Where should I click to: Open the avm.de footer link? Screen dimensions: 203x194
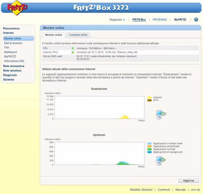[x=196, y=190]
